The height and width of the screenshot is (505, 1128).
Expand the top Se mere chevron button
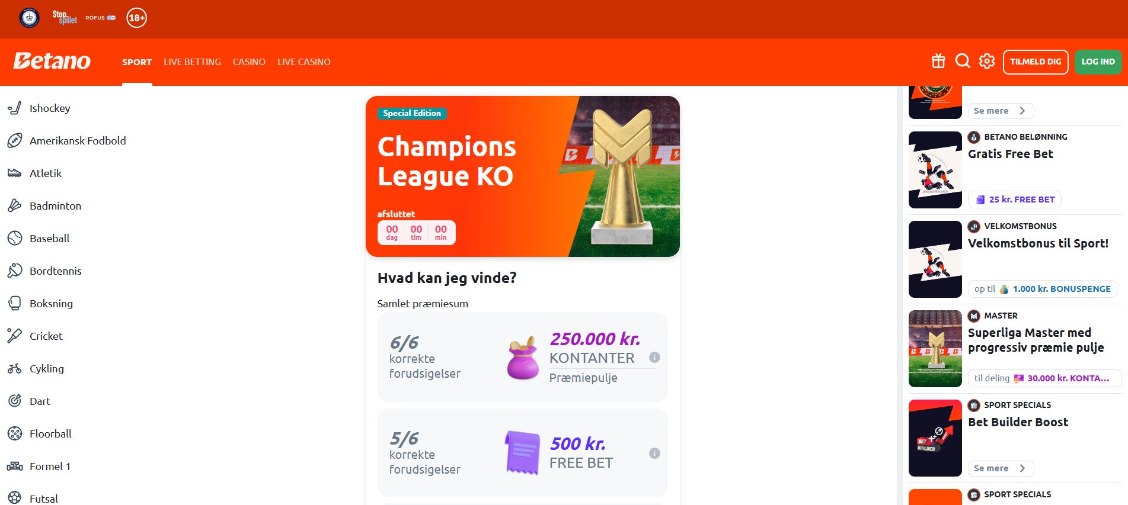point(1001,111)
